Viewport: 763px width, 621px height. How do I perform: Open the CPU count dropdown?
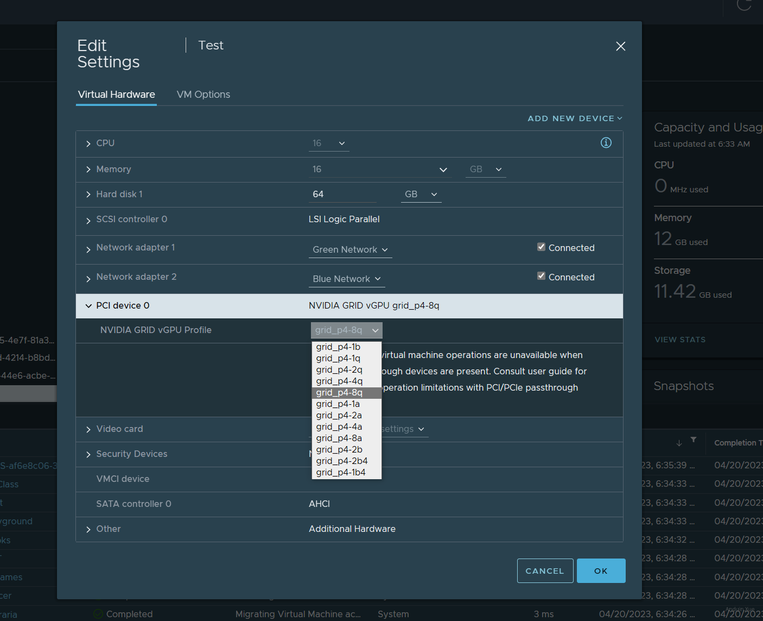click(x=329, y=143)
